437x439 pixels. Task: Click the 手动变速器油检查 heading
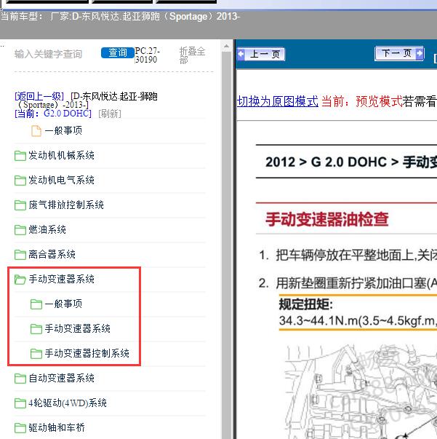click(327, 219)
